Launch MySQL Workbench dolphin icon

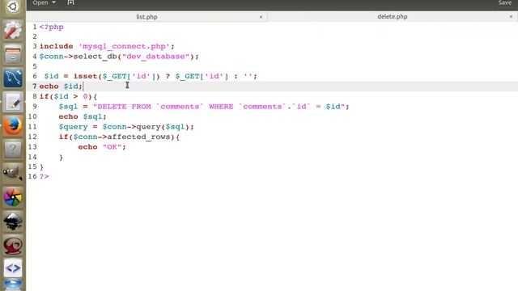13,78
